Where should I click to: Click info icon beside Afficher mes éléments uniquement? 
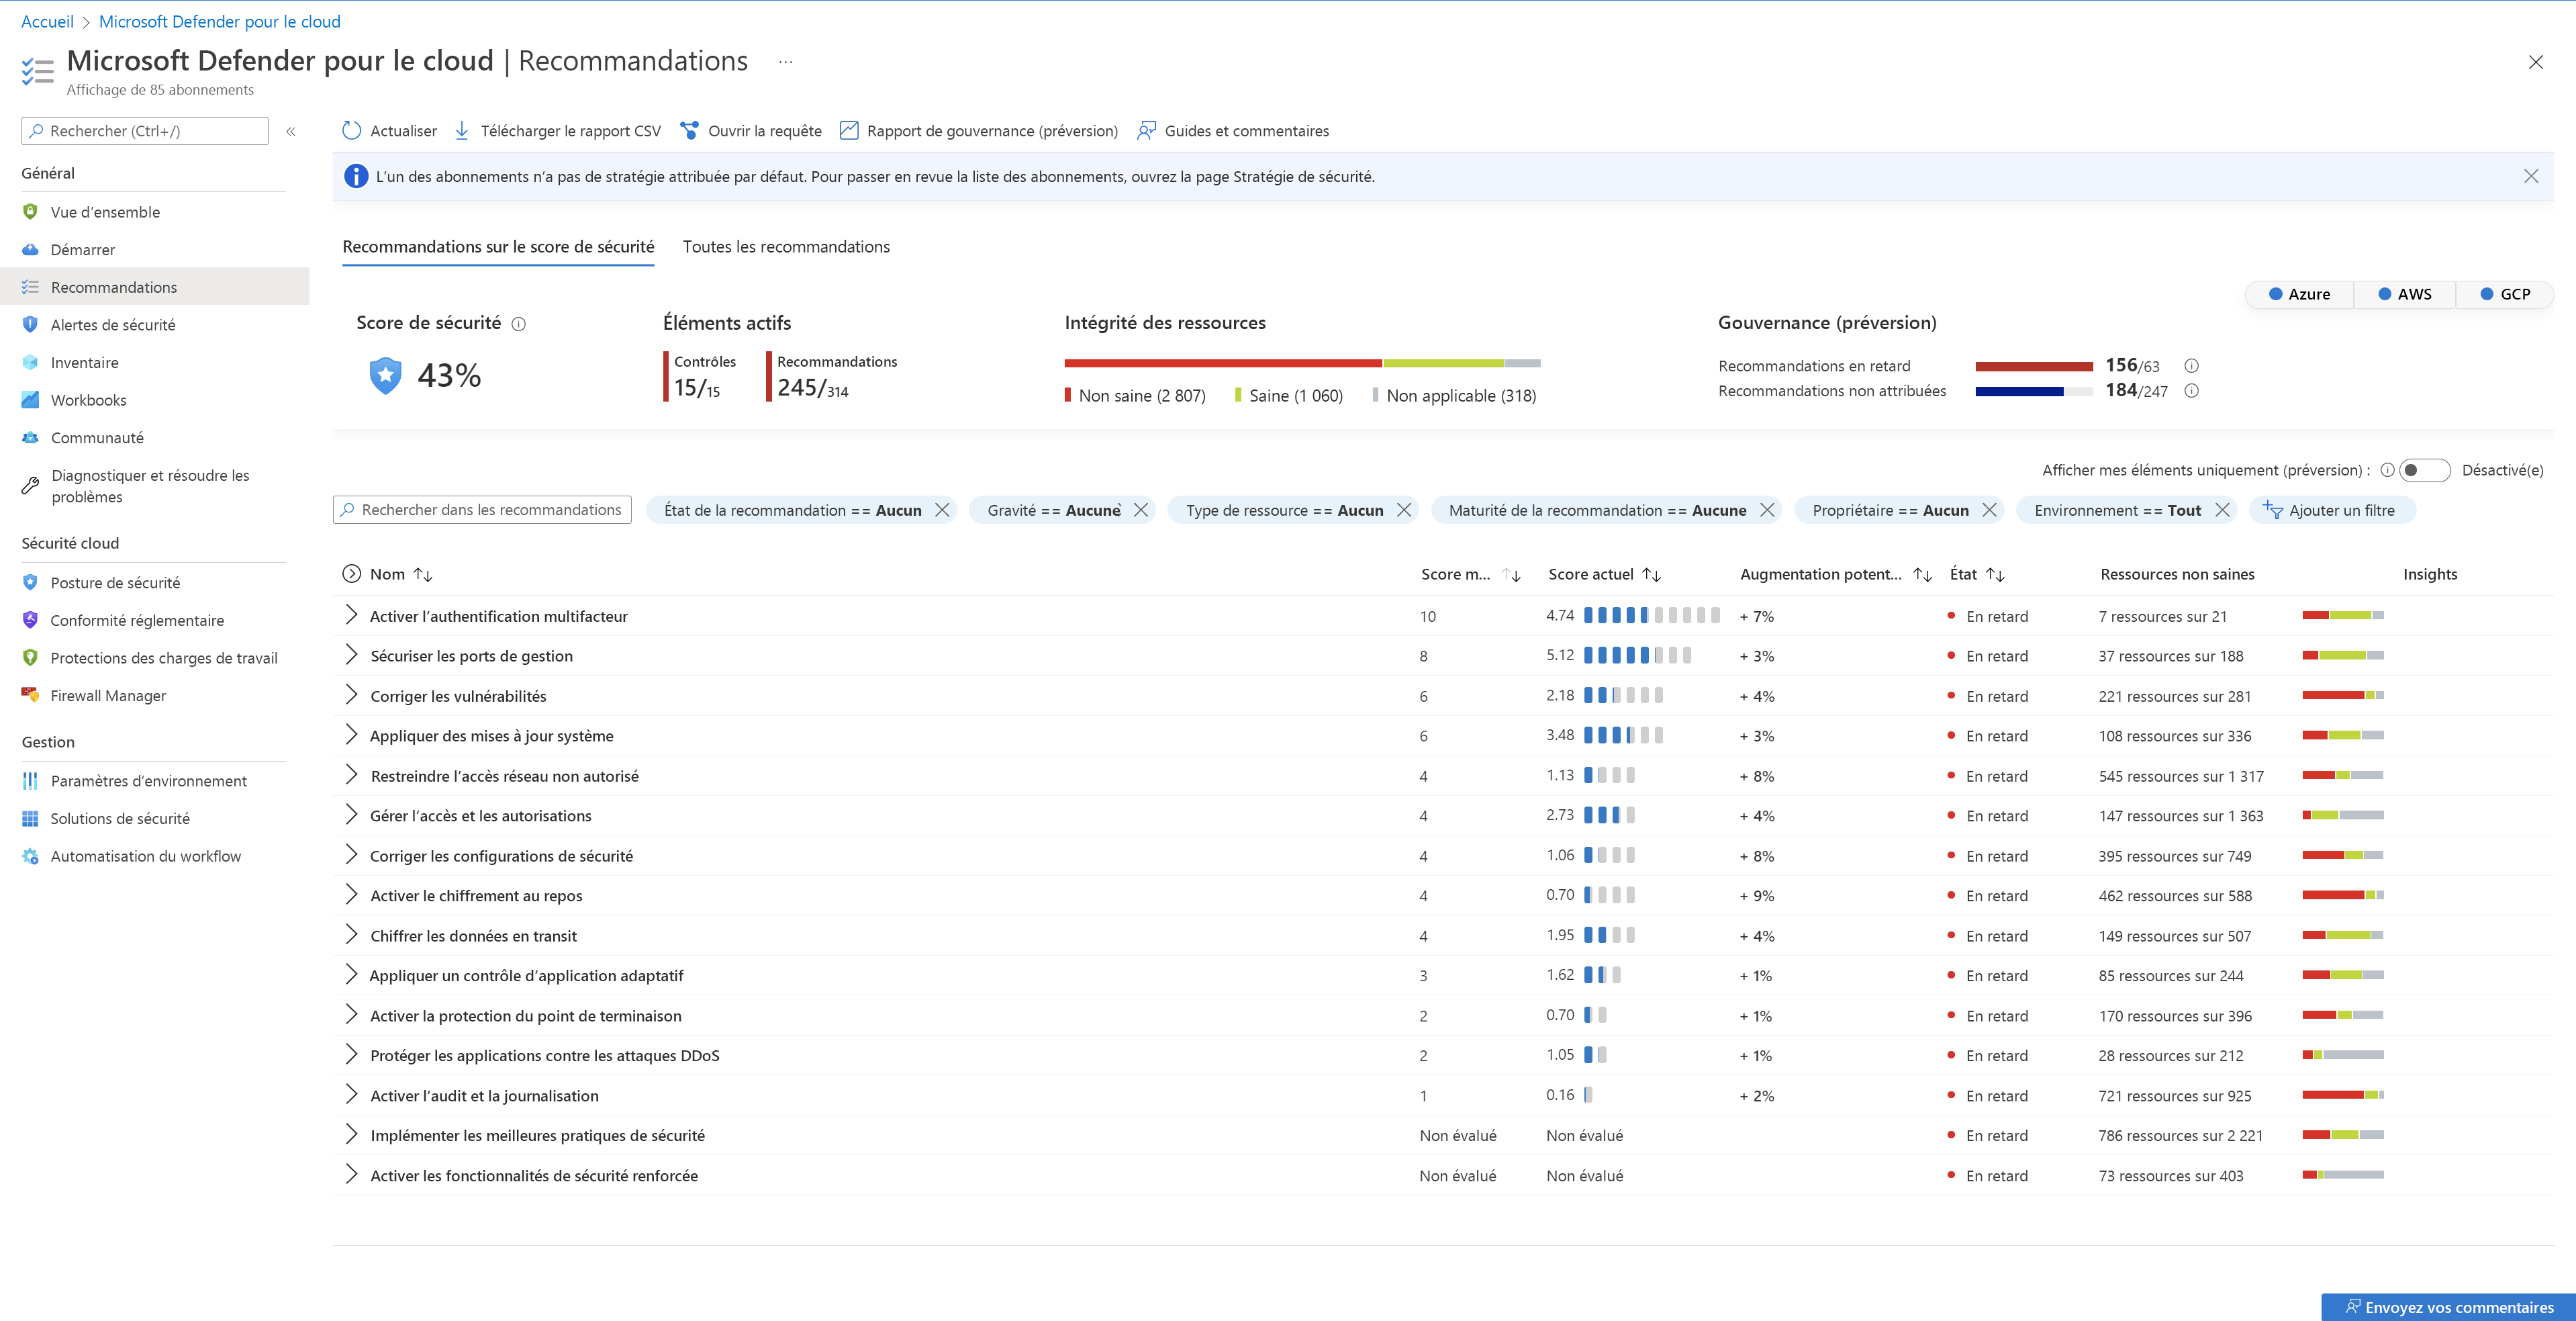pos(2387,470)
